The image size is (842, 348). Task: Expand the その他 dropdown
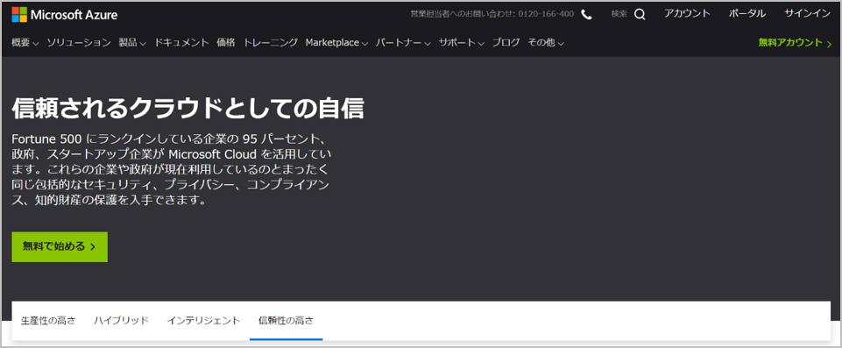546,42
